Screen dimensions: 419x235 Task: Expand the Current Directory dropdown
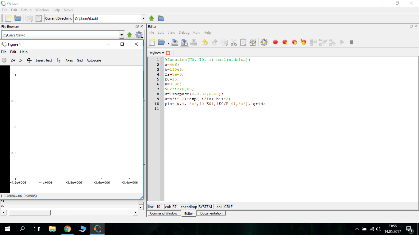click(x=144, y=18)
